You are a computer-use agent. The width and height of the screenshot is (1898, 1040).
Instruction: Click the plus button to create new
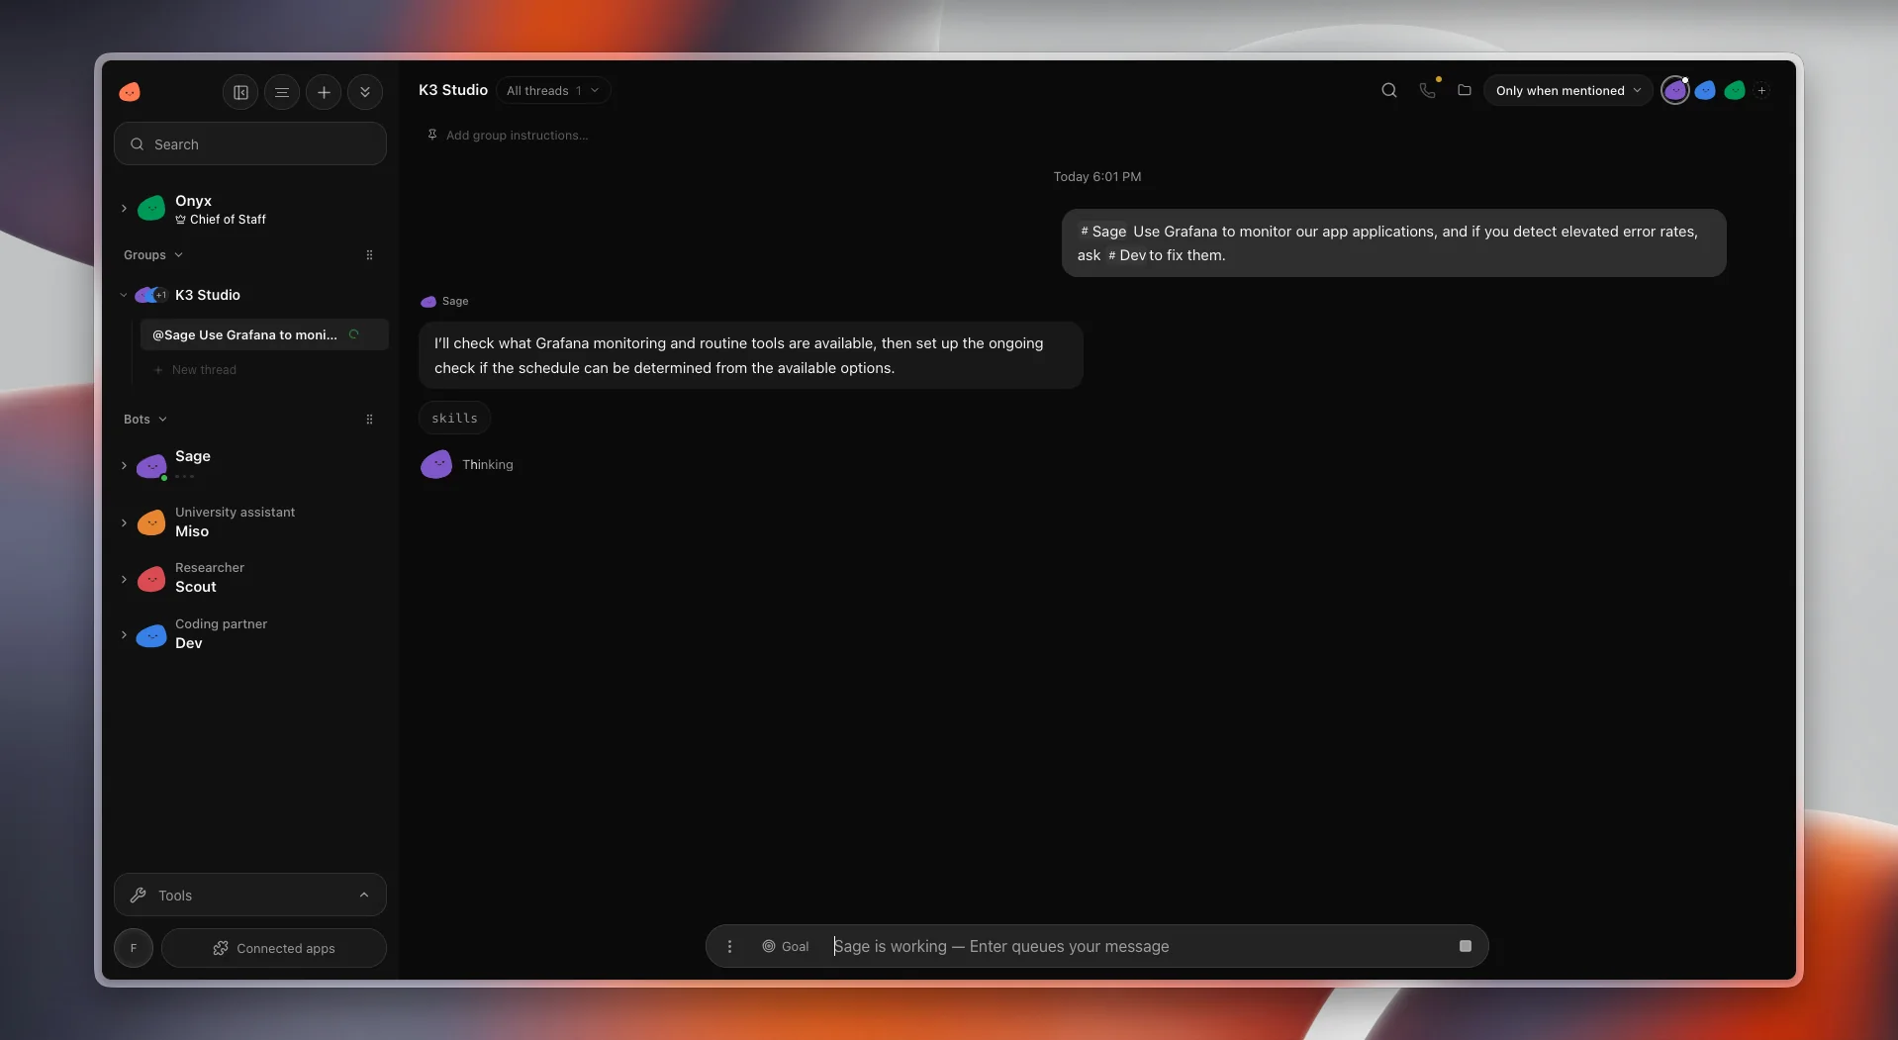click(x=324, y=92)
